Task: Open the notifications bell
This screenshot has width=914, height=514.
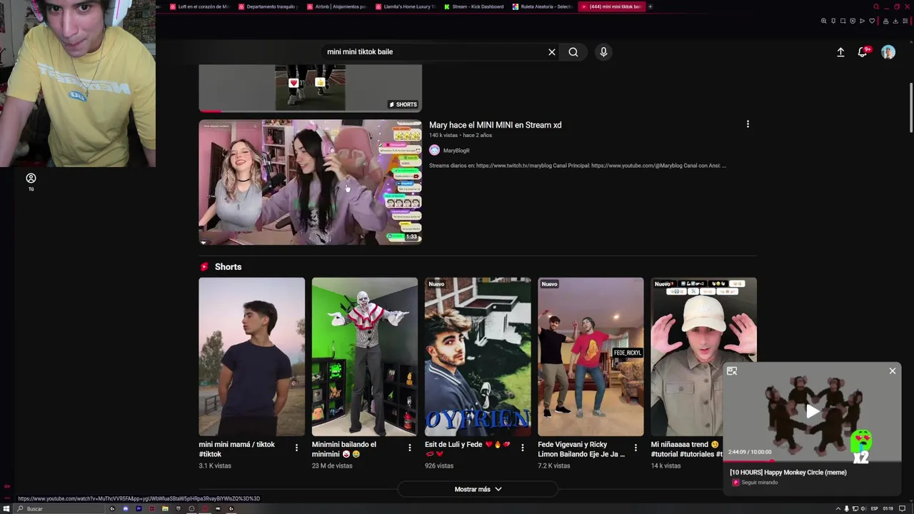Action: [863, 52]
